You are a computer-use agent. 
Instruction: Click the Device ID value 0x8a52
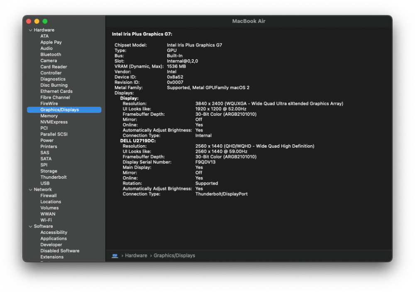(175, 77)
